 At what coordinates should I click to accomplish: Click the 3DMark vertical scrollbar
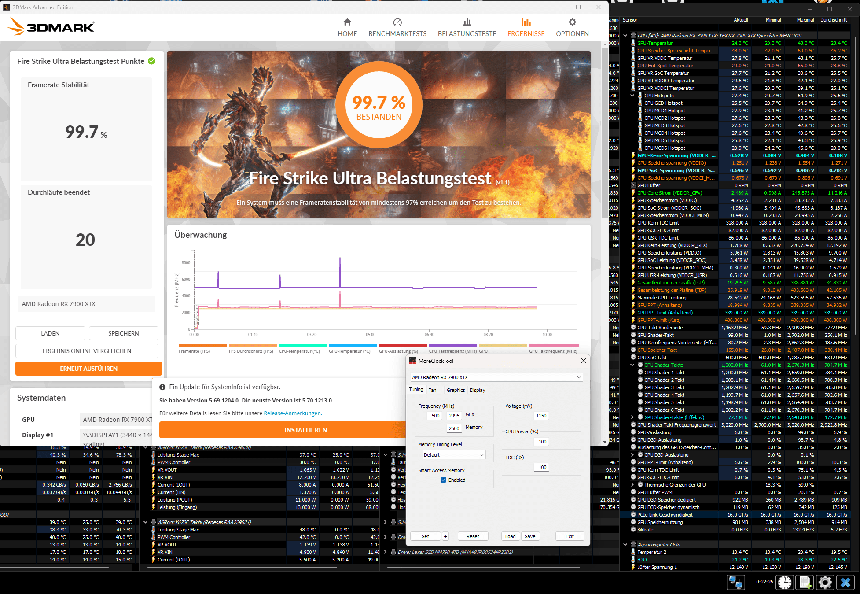point(605,132)
